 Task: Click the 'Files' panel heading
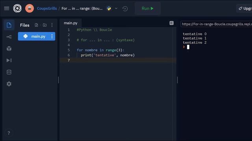click(x=25, y=25)
